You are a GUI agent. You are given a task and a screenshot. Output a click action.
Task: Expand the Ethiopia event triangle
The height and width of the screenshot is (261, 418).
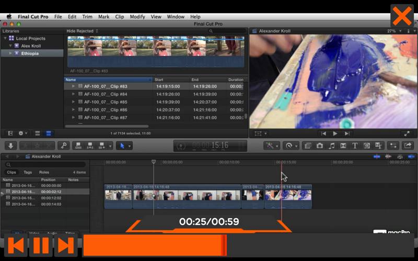(10, 53)
